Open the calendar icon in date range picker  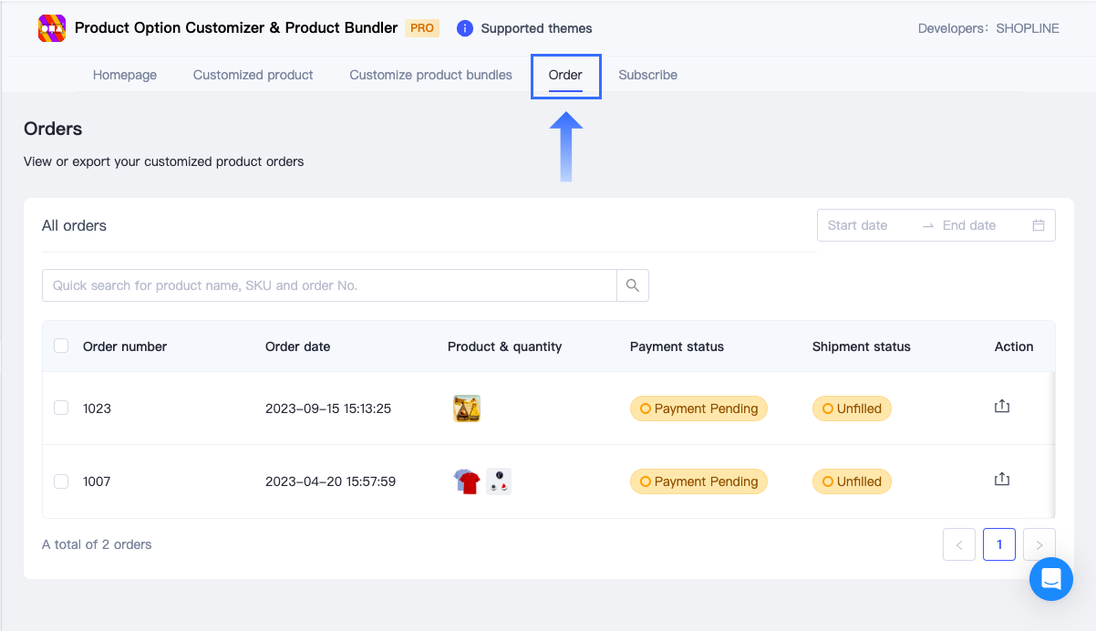coord(1039,225)
